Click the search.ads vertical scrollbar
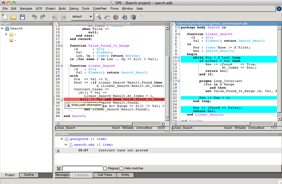Viewport: 282px width, 184px height. click(167, 73)
